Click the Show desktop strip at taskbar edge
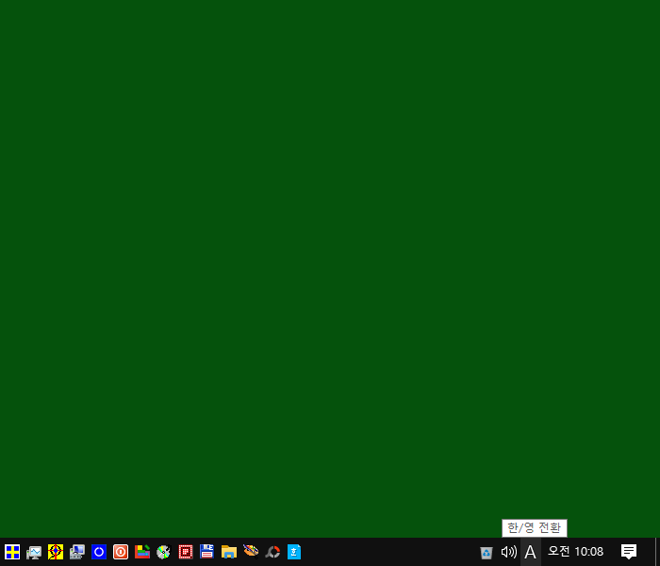Viewport: 660px width, 566px height. (x=657, y=552)
